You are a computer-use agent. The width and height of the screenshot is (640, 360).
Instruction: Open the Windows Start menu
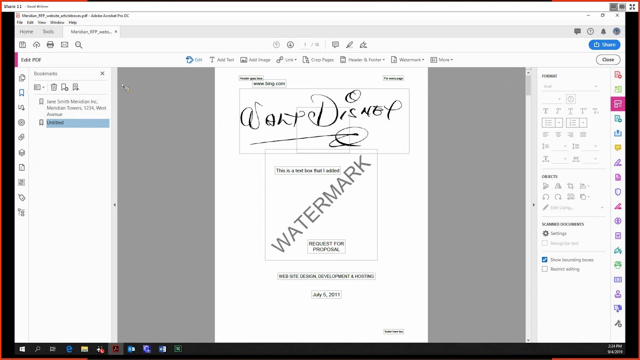coord(22,349)
